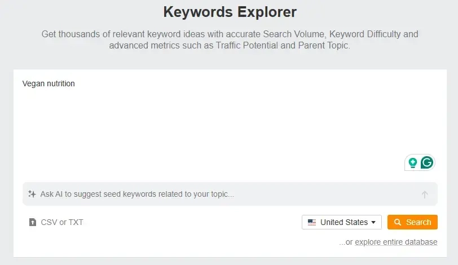Expand the country selector caret arrow

[373, 222]
